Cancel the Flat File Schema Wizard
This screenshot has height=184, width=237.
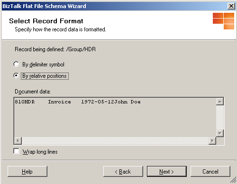[210, 171]
